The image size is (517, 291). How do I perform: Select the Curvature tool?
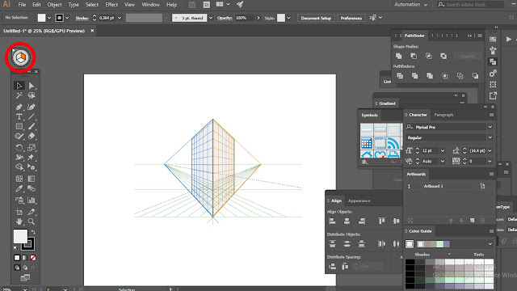32,107
